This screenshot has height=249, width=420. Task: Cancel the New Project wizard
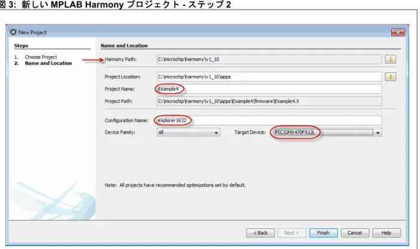click(x=355, y=233)
